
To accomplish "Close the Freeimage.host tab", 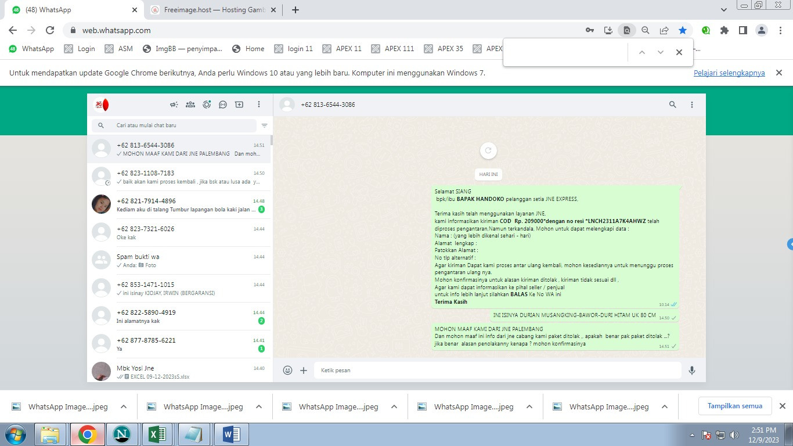I will coord(273,10).
